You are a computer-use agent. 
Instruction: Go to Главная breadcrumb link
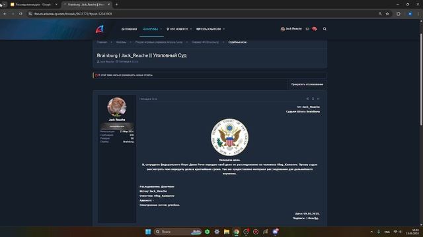(x=102, y=42)
